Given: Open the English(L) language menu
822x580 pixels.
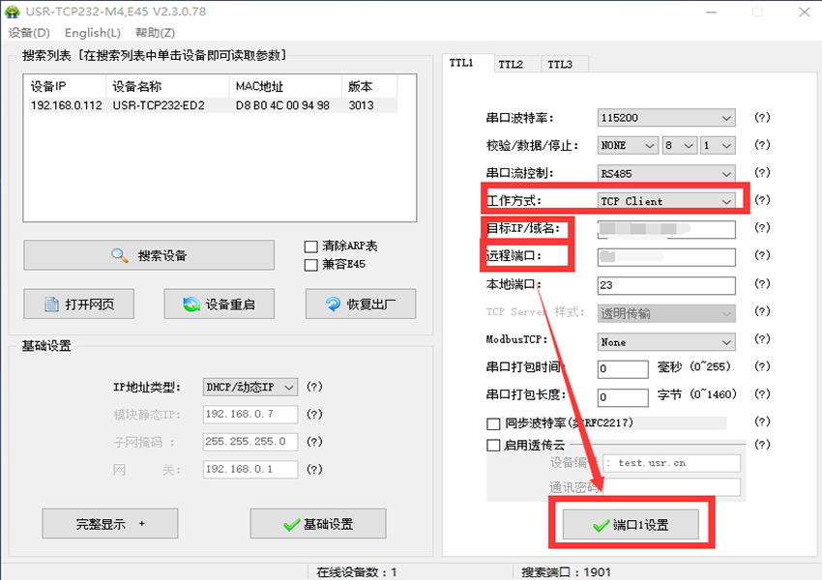Looking at the screenshot, I should [93, 33].
